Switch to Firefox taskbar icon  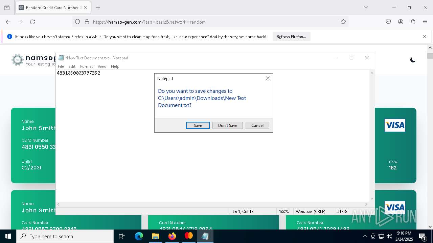pos(172,236)
